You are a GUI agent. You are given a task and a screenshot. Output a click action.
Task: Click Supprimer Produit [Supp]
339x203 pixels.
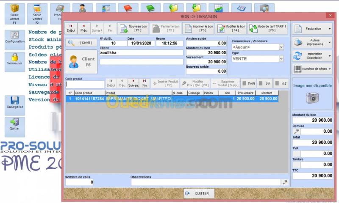tap(225, 83)
